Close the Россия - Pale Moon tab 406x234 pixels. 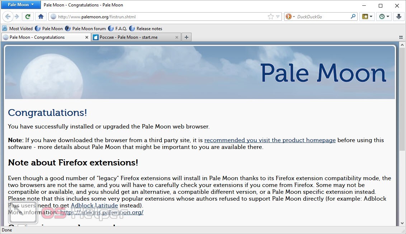coord(176,37)
